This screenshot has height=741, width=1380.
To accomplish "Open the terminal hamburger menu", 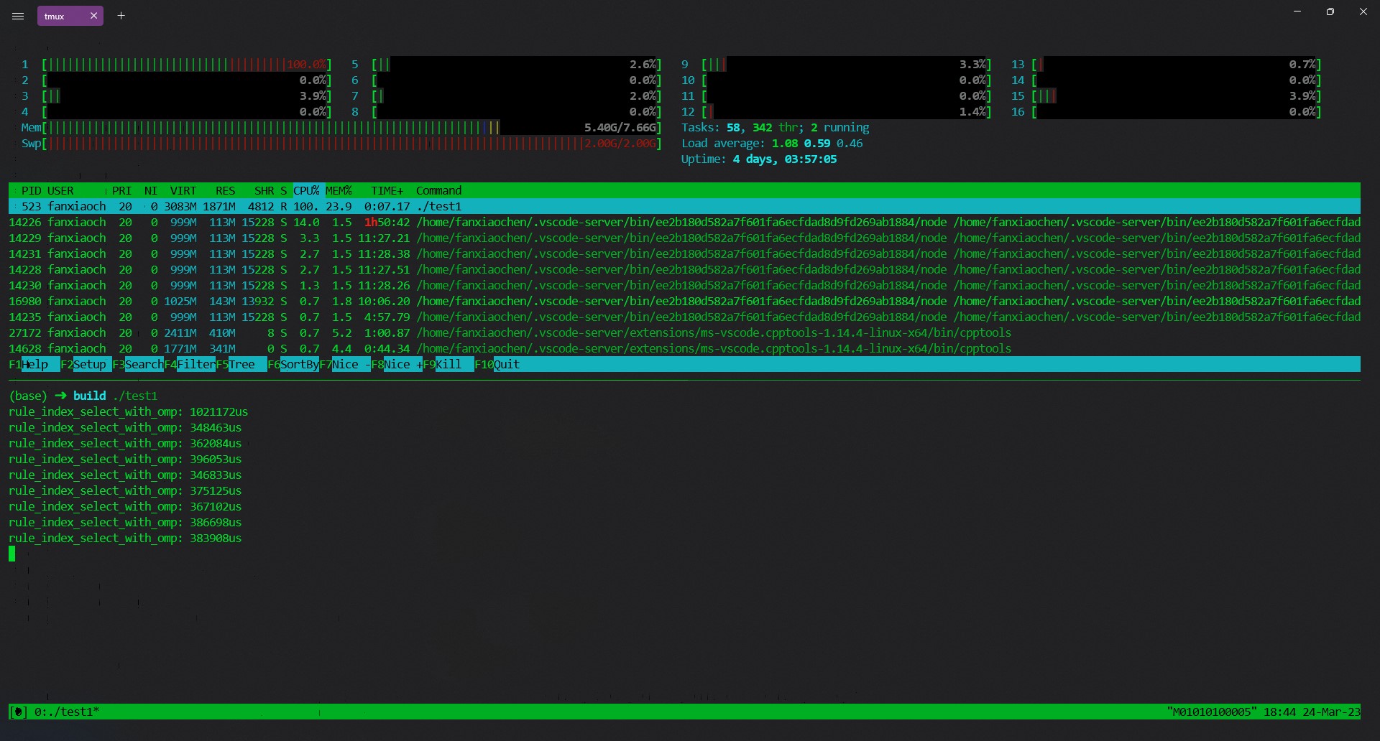I will click(x=18, y=16).
